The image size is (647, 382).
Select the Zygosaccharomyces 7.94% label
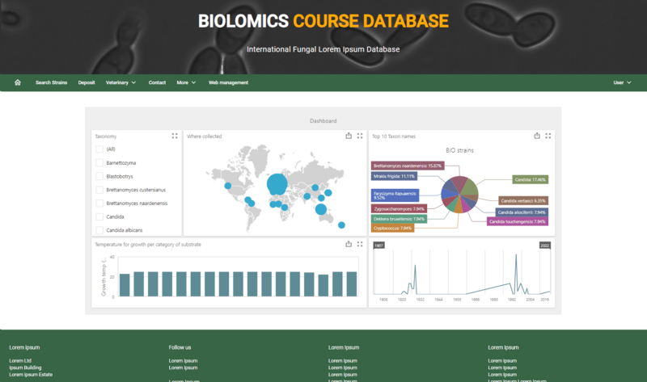click(399, 209)
